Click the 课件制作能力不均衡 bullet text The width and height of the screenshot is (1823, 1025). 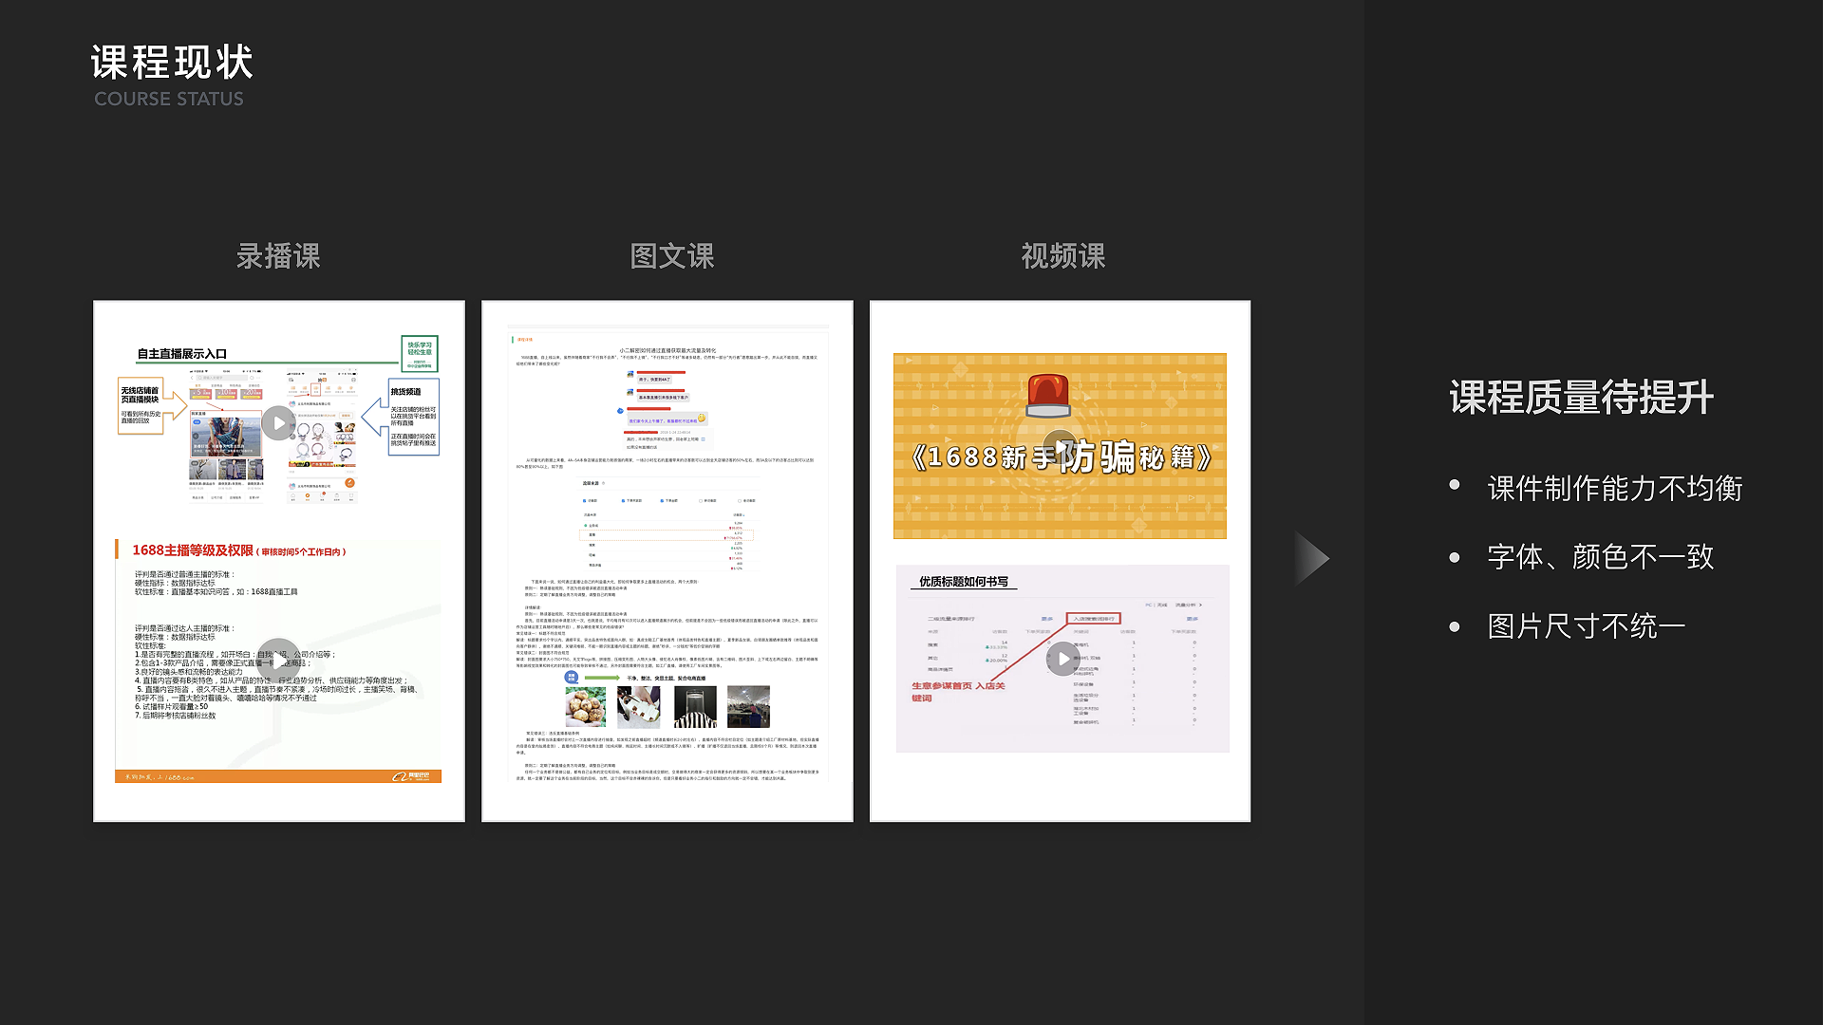[1614, 489]
